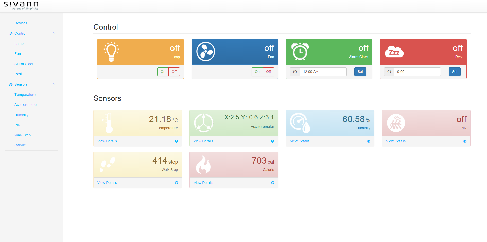Screen dimensions: 487x242
Task: Click the 21.18 °C temperature reading
Action: (163, 119)
